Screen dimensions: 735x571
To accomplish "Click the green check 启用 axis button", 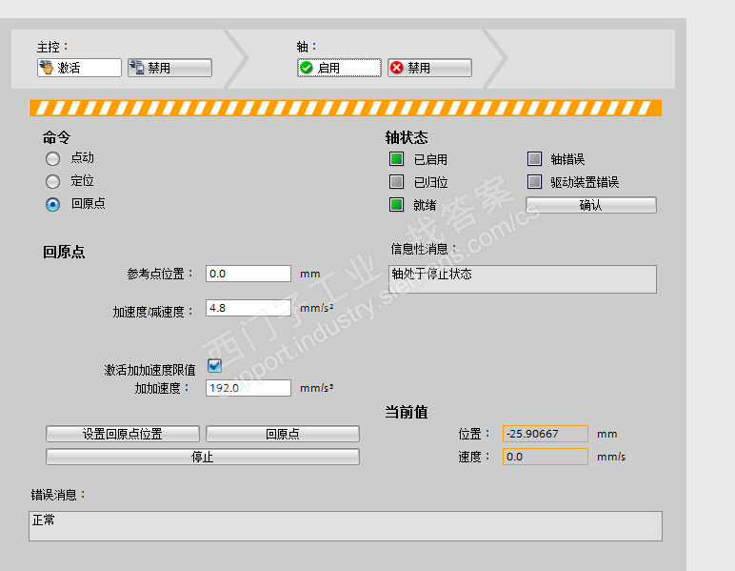I will 339,68.
